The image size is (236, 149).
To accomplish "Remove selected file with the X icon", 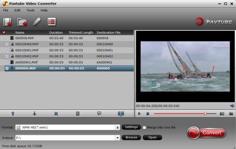I will (56, 114).
